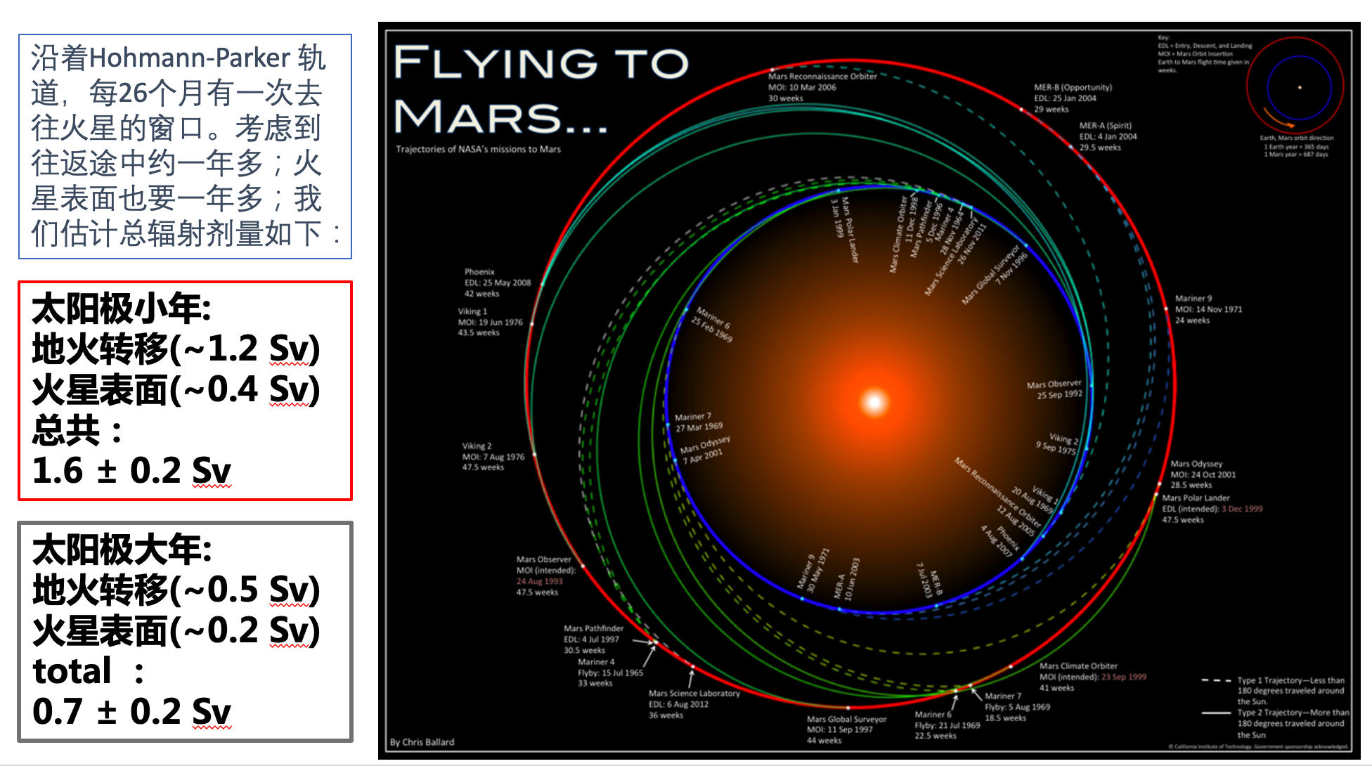The width and height of the screenshot is (1372, 766).
Task: Click the "Mariner 7 Flyby: 5 Aug 1969" label
Action: tap(1017, 707)
